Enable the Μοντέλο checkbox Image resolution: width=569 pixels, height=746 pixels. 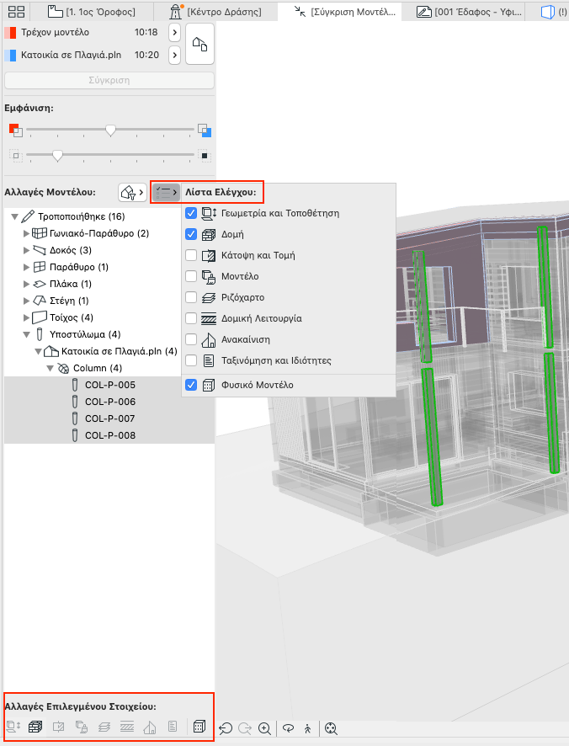[x=191, y=276]
